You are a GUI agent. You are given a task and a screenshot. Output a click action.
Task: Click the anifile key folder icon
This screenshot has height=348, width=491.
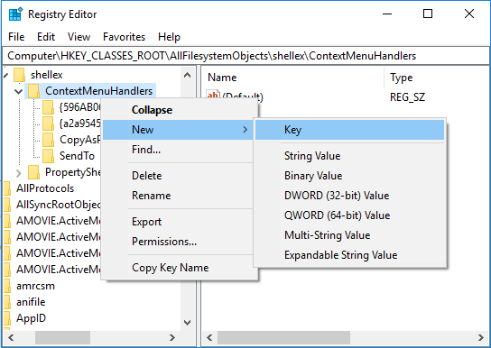point(7,302)
